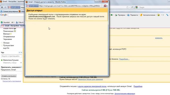Click the chat contact "Валентина Кузьмин"
170x95 pixels.
11,60
